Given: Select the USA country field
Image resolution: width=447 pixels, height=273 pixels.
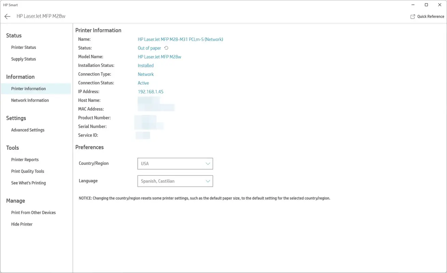Looking at the screenshot, I should (x=175, y=163).
